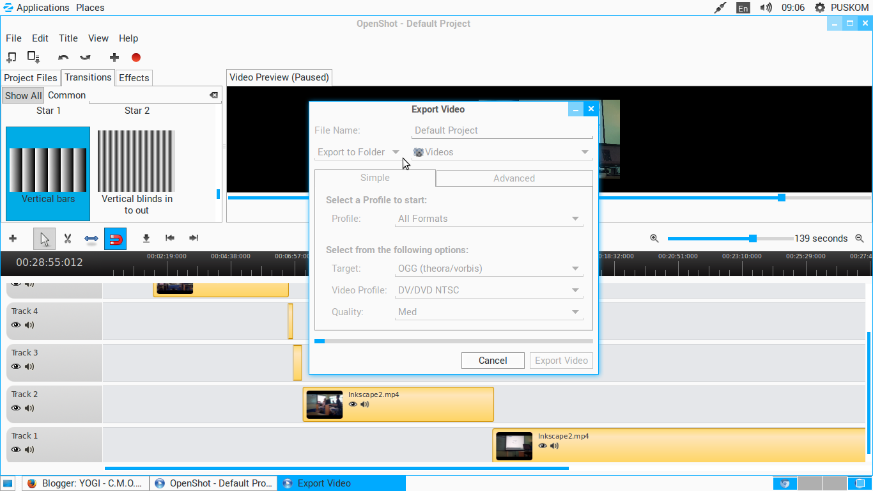Image resolution: width=873 pixels, height=491 pixels.
Task: Open the Title menu
Action: pyautogui.click(x=68, y=38)
